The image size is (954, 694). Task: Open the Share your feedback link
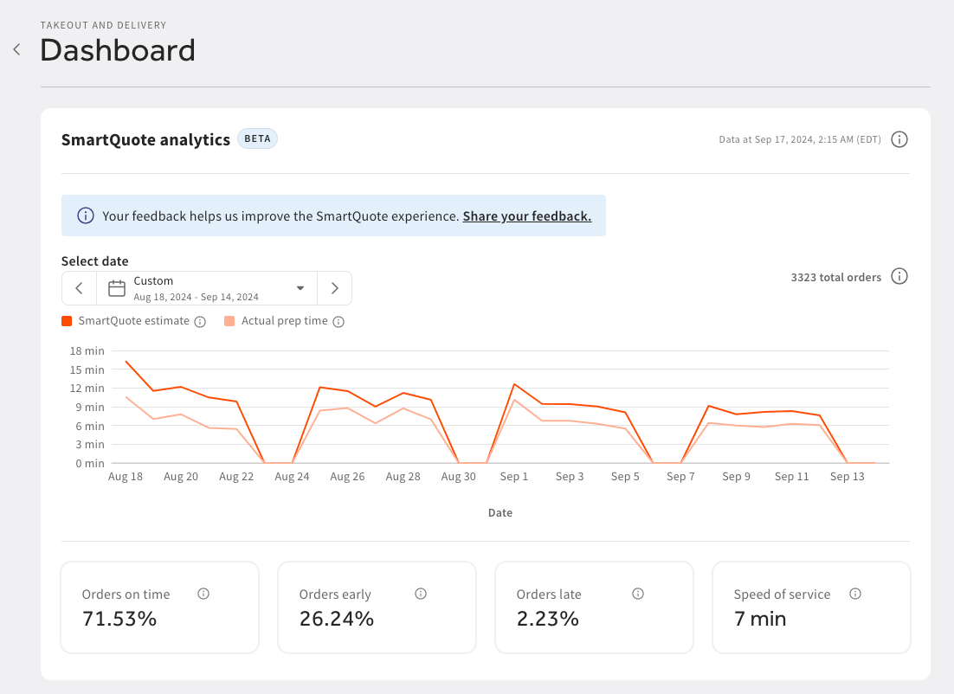click(526, 216)
